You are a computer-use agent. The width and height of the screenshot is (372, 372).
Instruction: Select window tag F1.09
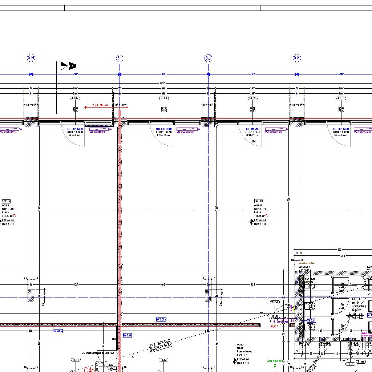coord(252,98)
